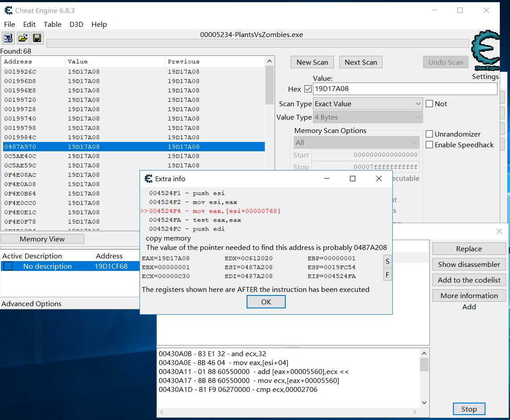Screen dimensions: 510x420
Task: Select address row 0487A970
Action: [x=134, y=146]
